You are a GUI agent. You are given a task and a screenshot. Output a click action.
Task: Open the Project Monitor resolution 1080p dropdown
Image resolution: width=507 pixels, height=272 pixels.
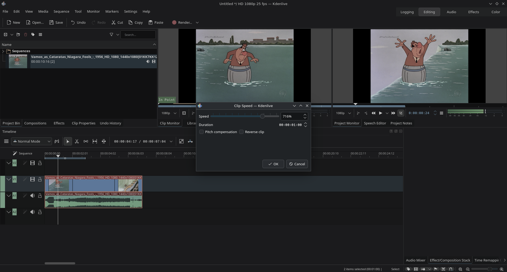[x=343, y=113]
